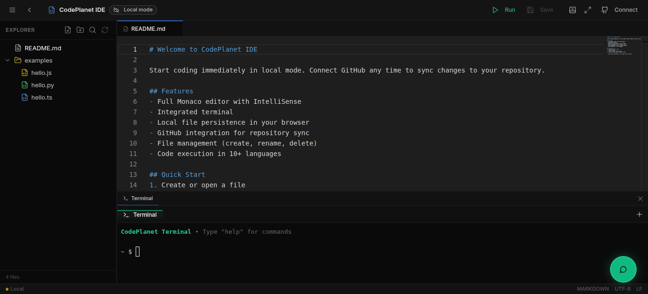Click the examples folder icon
Image resolution: width=648 pixels, height=294 pixels.
coord(18,60)
